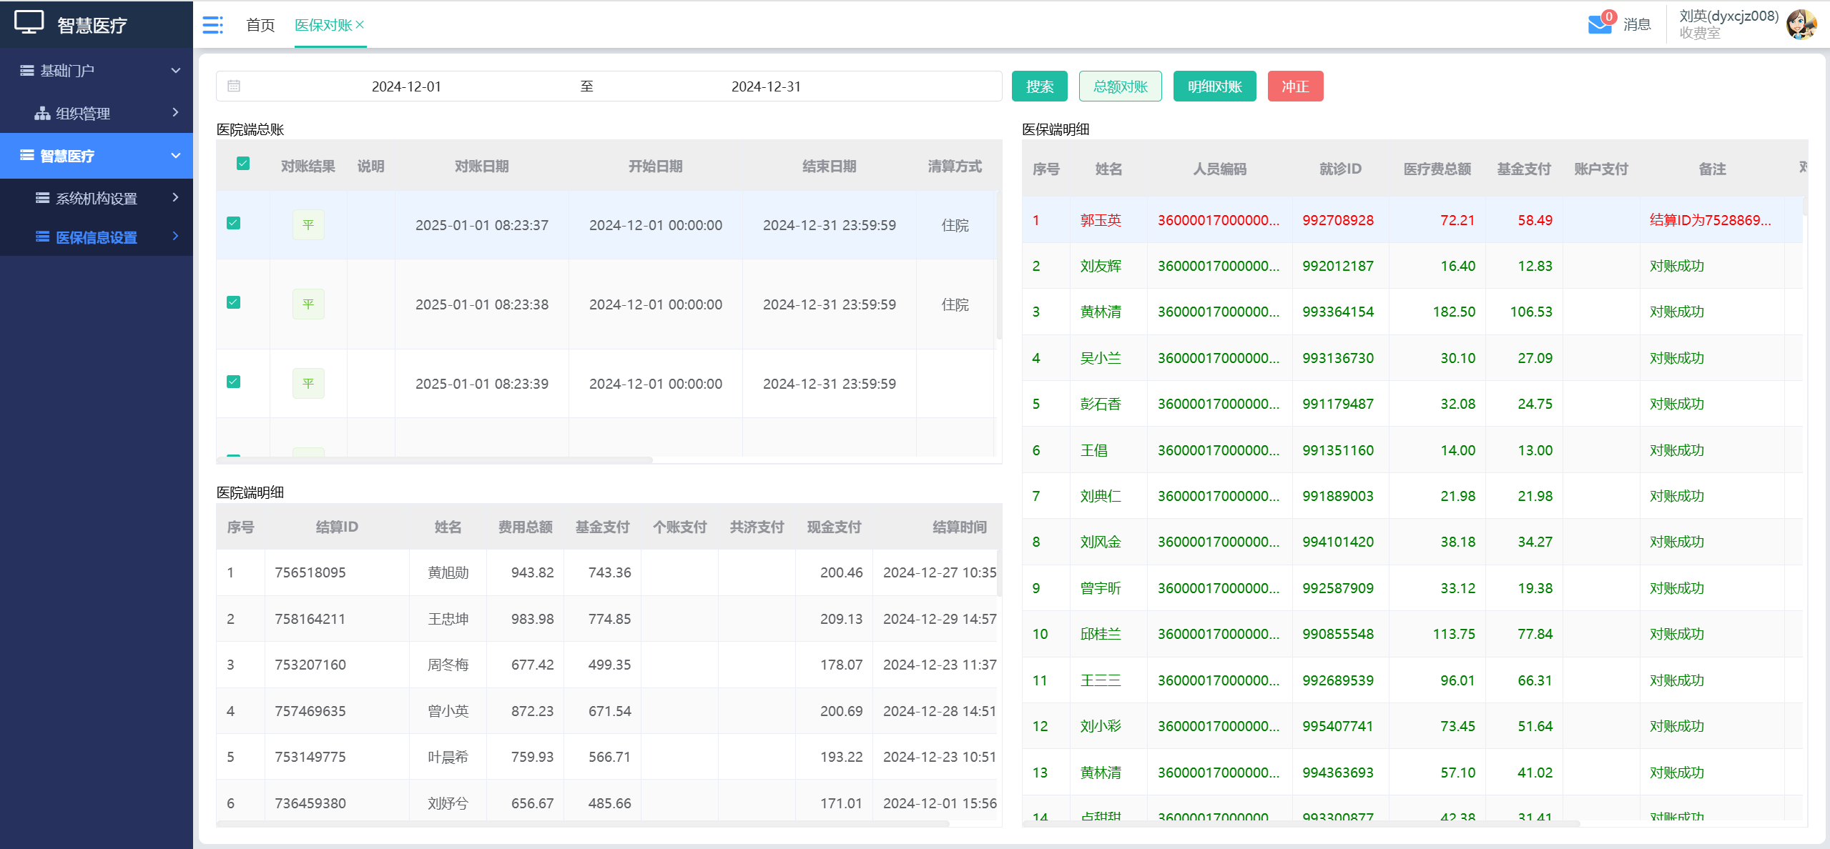The width and height of the screenshot is (1830, 849).
Task: Click the 组织管理 hierarchy icon
Action: point(43,113)
